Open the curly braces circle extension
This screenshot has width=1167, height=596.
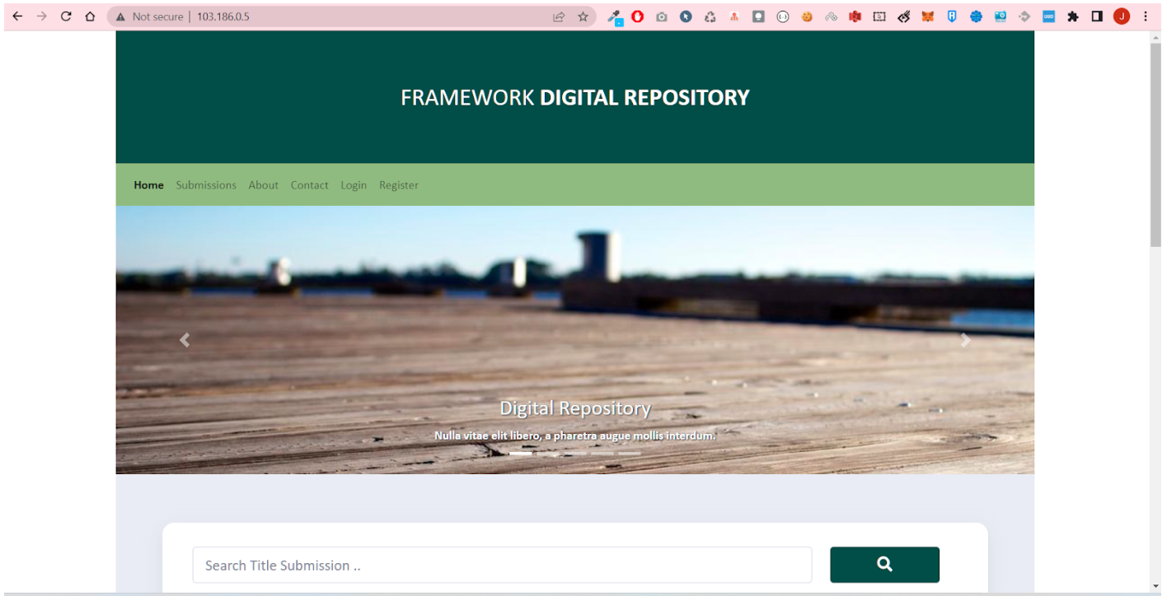[x=782, y=16]
